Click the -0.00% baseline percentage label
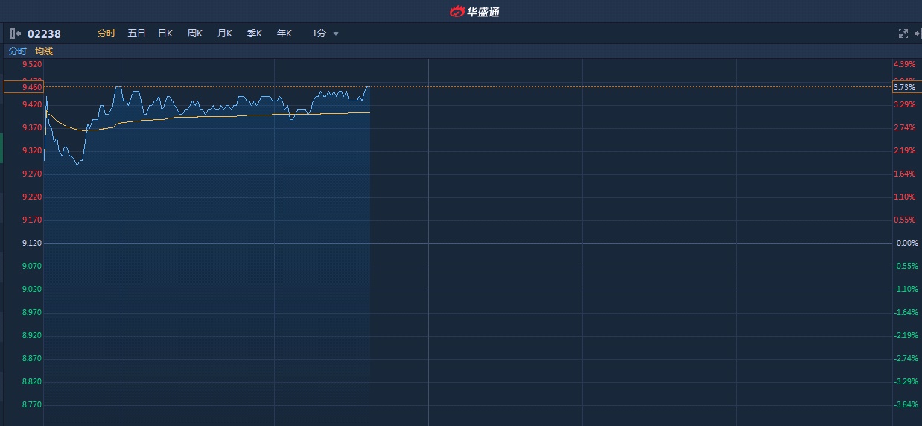This screenshot has width=922, height=426. [906, 244]
